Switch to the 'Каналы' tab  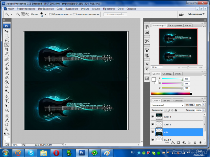click(166, 100)
